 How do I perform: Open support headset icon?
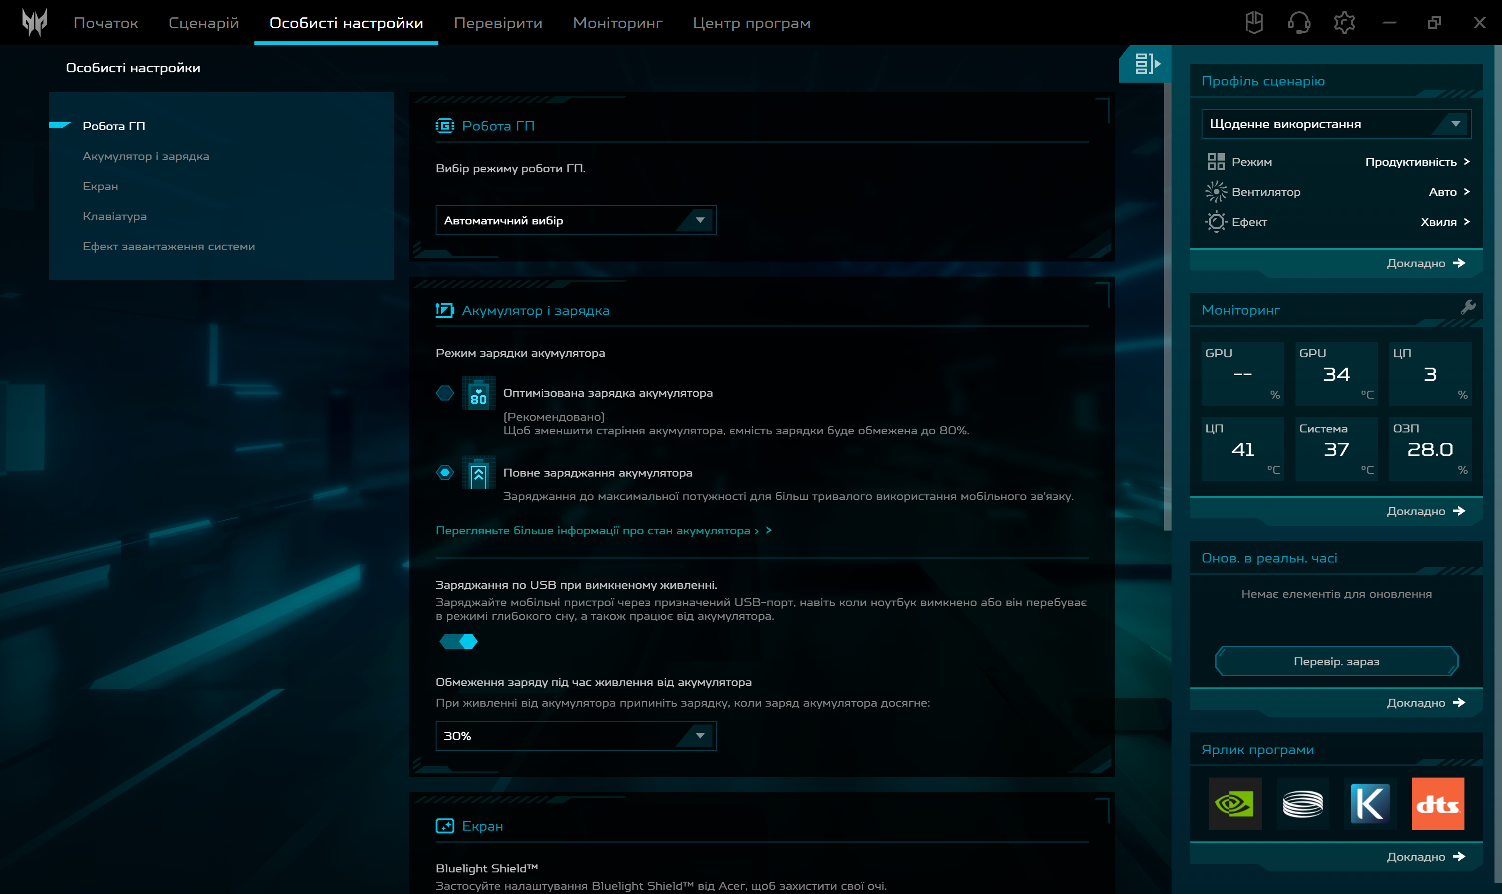(x=1300, y=22)
